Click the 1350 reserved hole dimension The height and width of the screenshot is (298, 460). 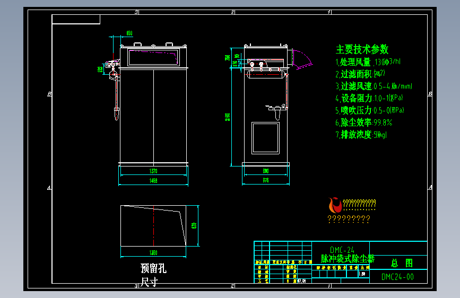(153, 253)
